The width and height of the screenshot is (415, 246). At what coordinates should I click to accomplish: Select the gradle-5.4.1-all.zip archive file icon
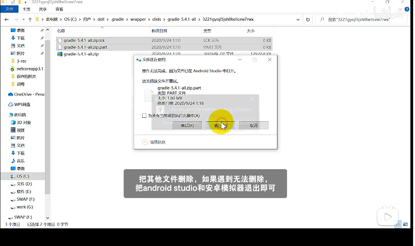tap(60, 54)
